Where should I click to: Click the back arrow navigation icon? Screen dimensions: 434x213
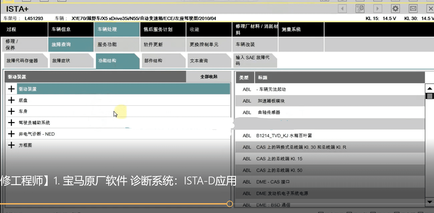tap(342, 9)
